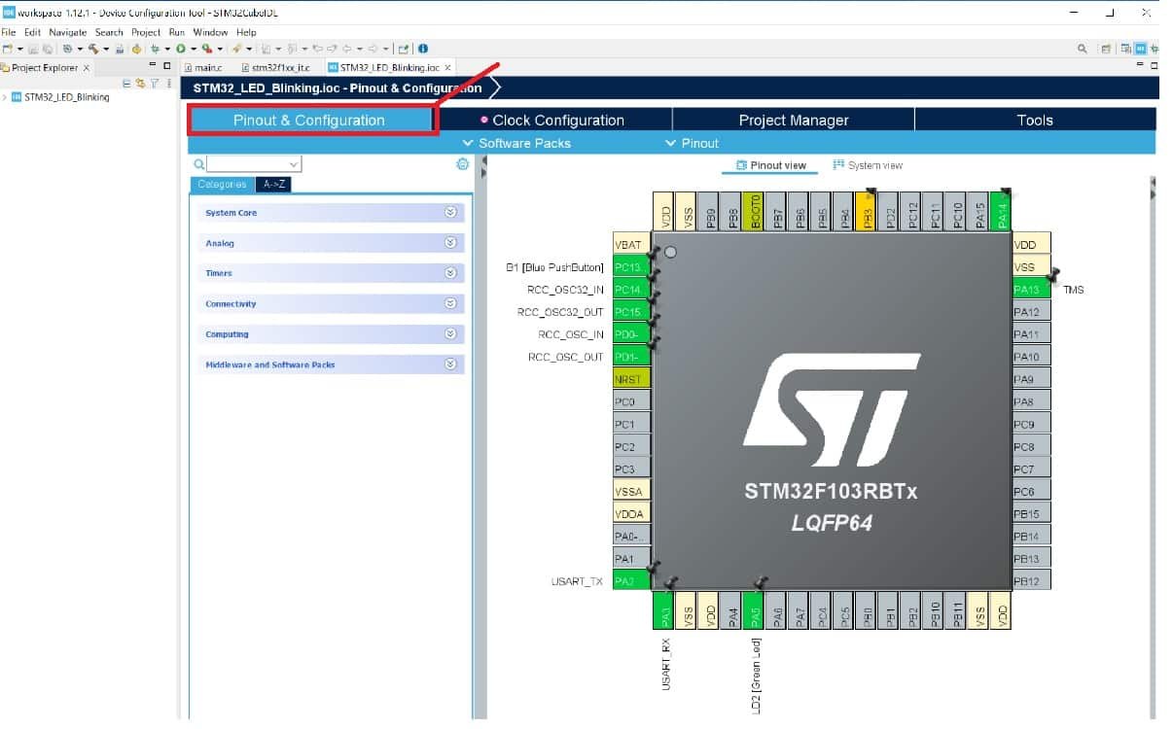Click the search icon above Categories

tap(198, 164)
